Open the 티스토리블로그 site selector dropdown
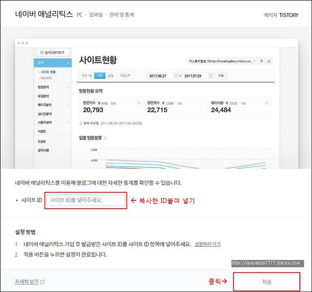This screenshot has height=292, width=312. 222,61
